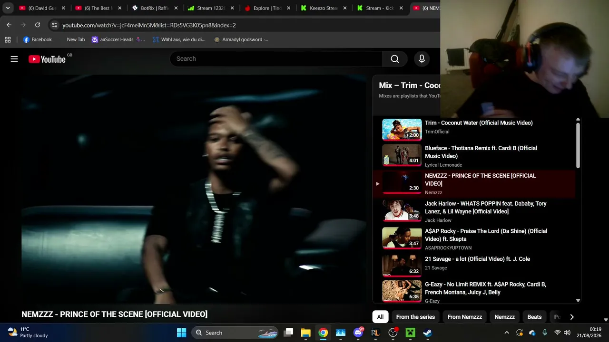Focus the YouTube search box
This screenshot has width=609, height=342.
(276, 59)
